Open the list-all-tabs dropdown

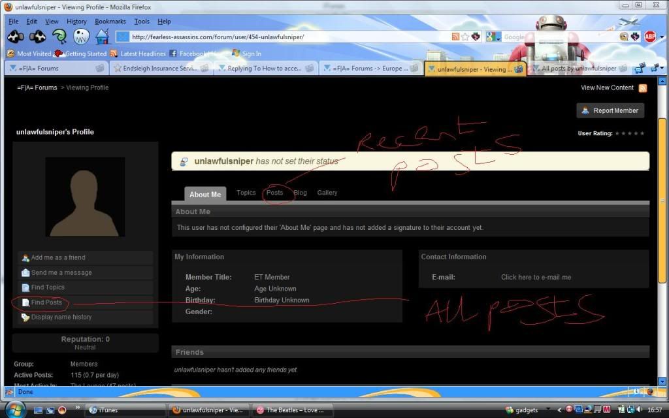click(x=657, y=68)
